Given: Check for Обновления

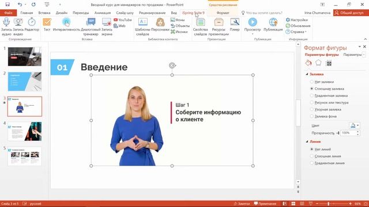Looking at the screenshot, I should (x=298, y=26).
